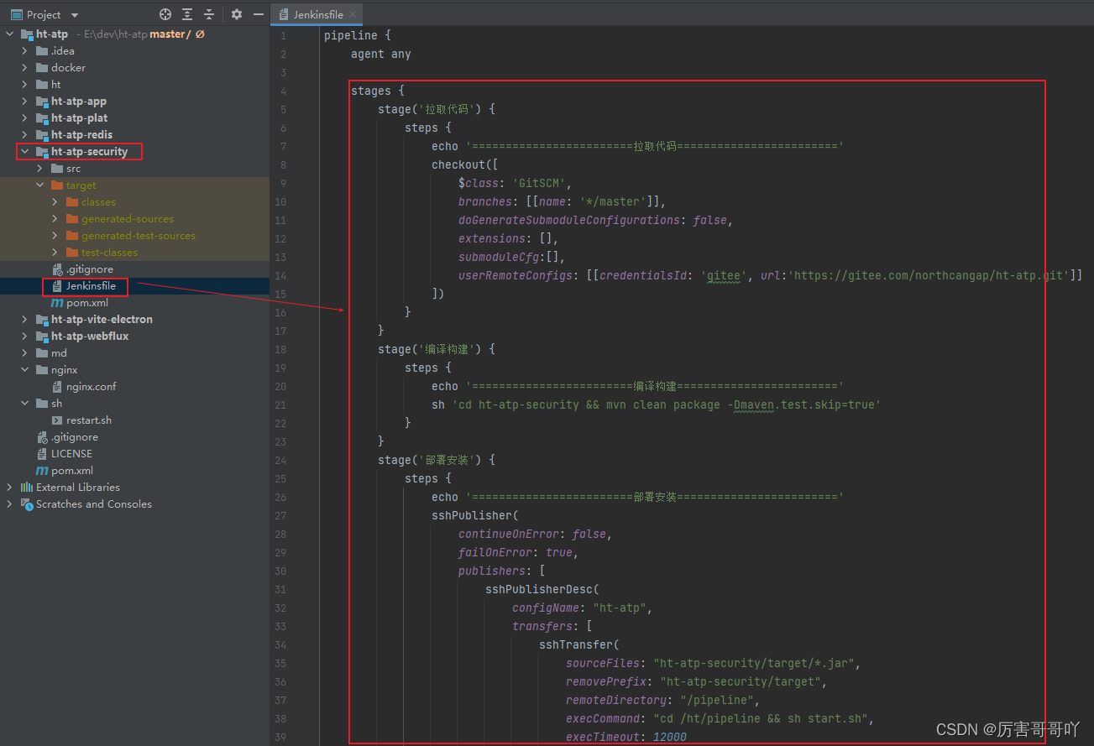Select pom.xml under ht-atp-security

tap(87, 303)
